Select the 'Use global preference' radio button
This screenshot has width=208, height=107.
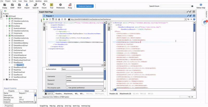point(67,88)
